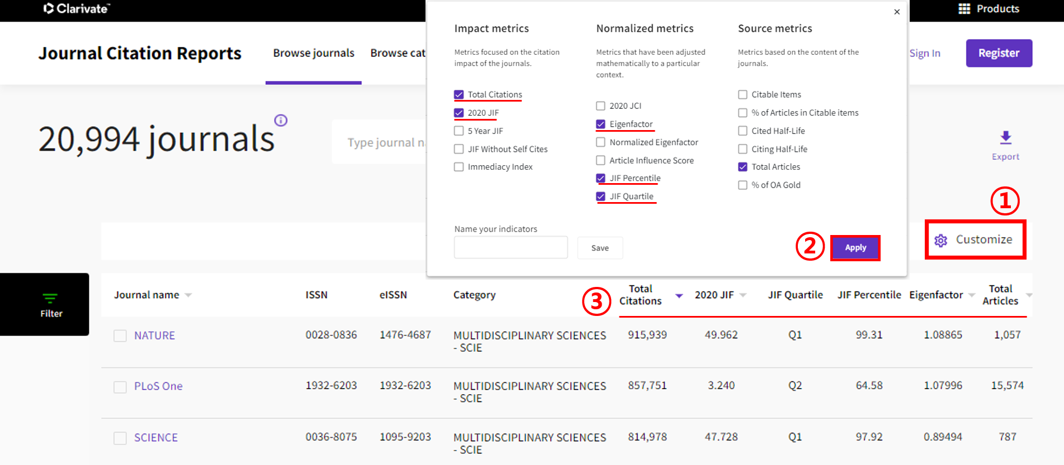Viewport: 1064px width, 465px height.
Task: Enable the 5 Year JIF checkbox
Action: pos(459,131)
